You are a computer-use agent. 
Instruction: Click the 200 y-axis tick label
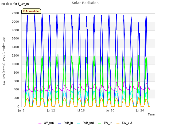tap(16, 98)
